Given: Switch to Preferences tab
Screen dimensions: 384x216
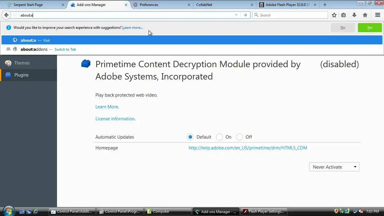Looking at the screenshot, I should [162, 5].
